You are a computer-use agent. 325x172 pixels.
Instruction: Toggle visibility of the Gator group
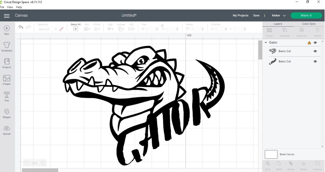tap(315, 42)
